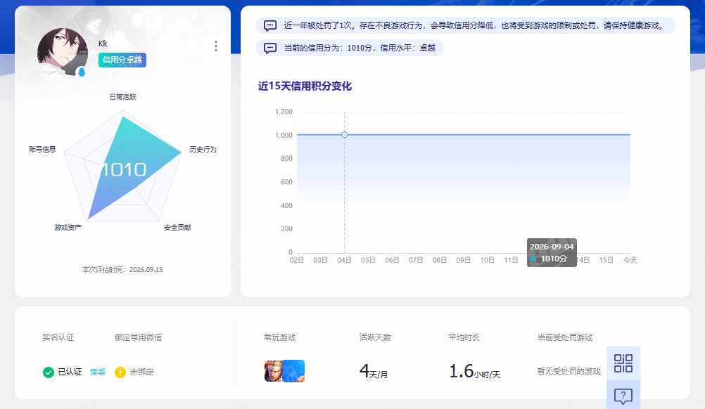705x409 pixels.
Task: Click the yellow 未绑定 warning icon
Action: point(120,372)
